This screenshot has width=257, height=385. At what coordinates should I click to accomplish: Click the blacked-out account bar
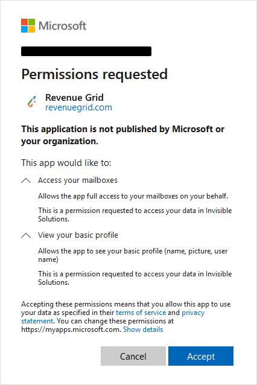point(86,51)
